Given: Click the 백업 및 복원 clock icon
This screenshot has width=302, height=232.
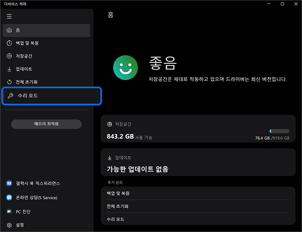Looking at the screenshot, I should 9,43.
